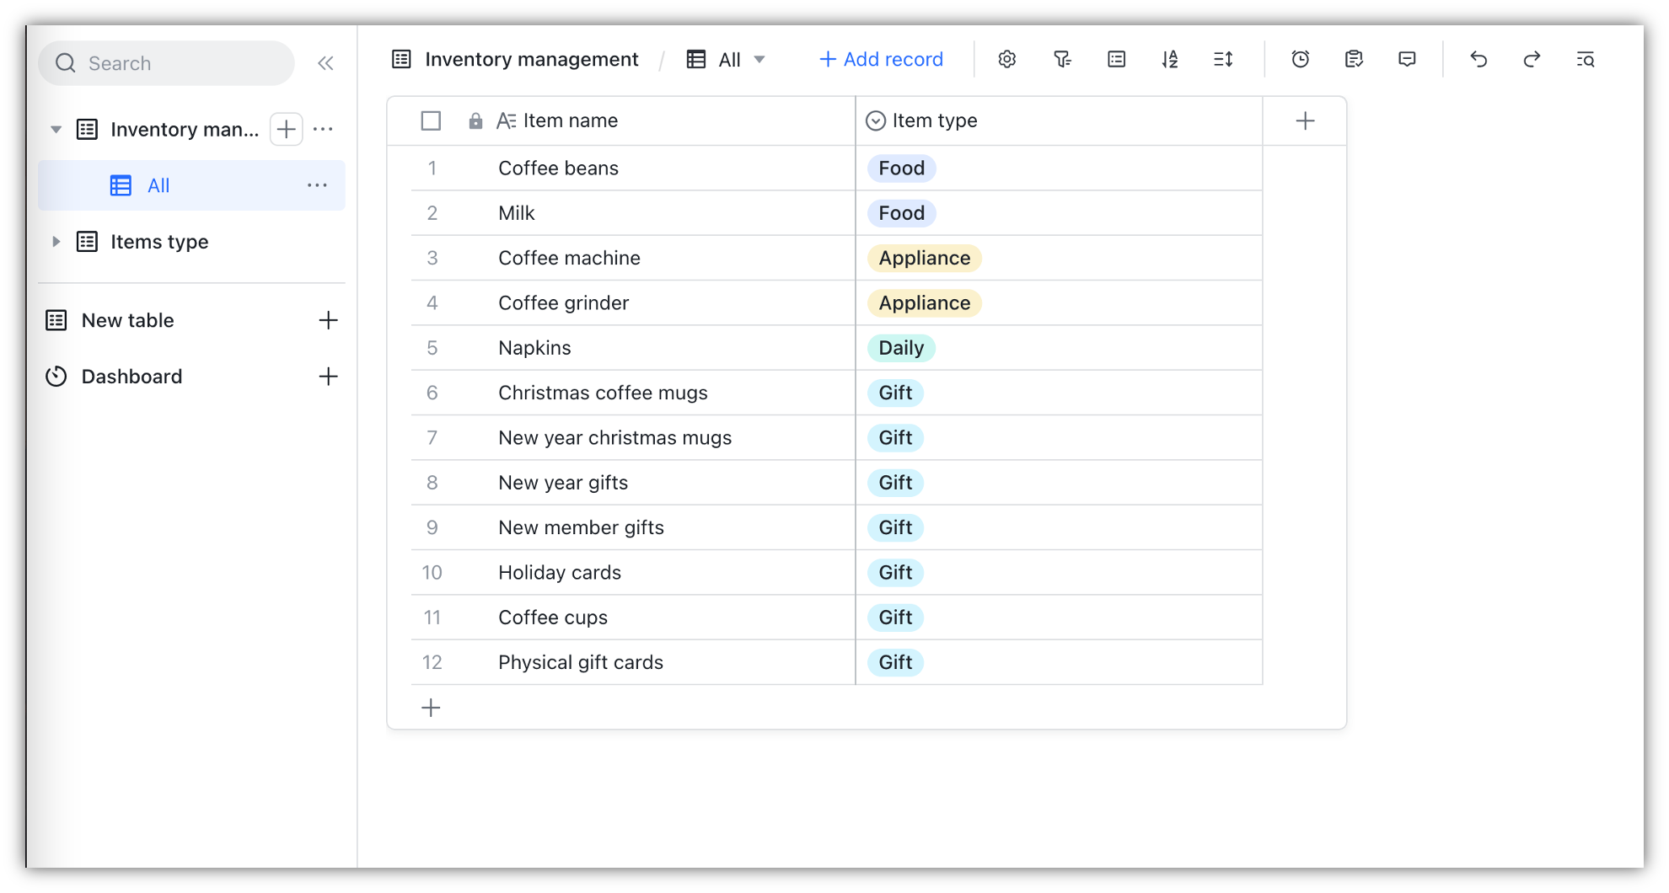Click the Appliance tag for Coffee machine
The image size is (1669, 893).
924,258
